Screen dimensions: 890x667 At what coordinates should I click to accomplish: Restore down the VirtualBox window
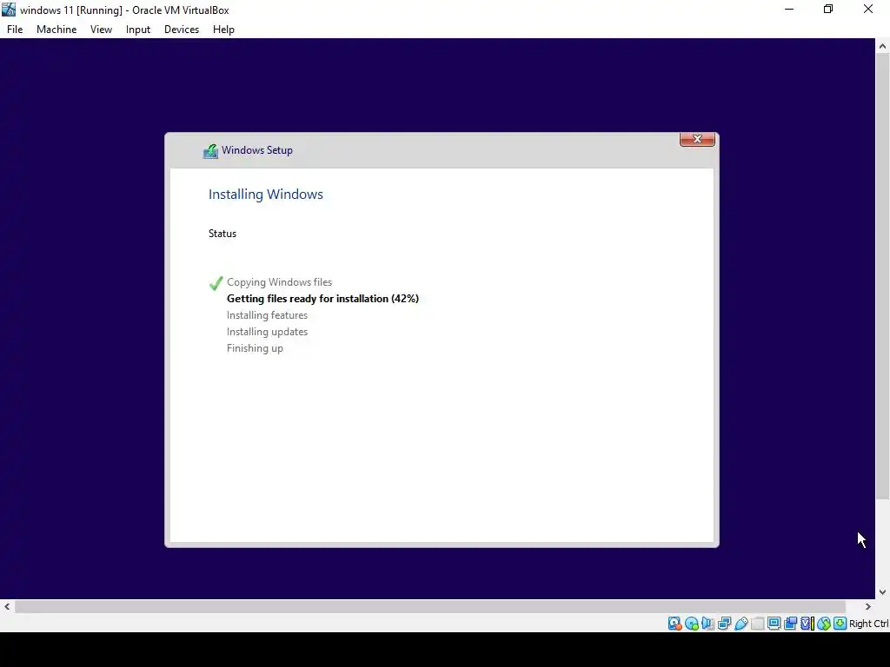[828, 9]
